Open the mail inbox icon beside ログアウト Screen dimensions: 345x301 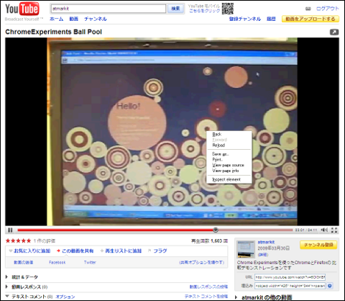point(308,9)
